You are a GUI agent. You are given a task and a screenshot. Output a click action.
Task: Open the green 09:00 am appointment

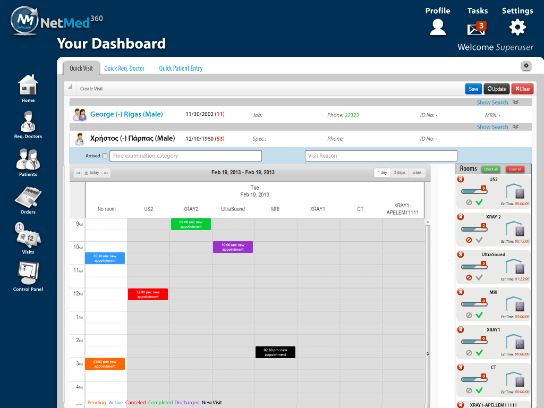pos(191,224)
